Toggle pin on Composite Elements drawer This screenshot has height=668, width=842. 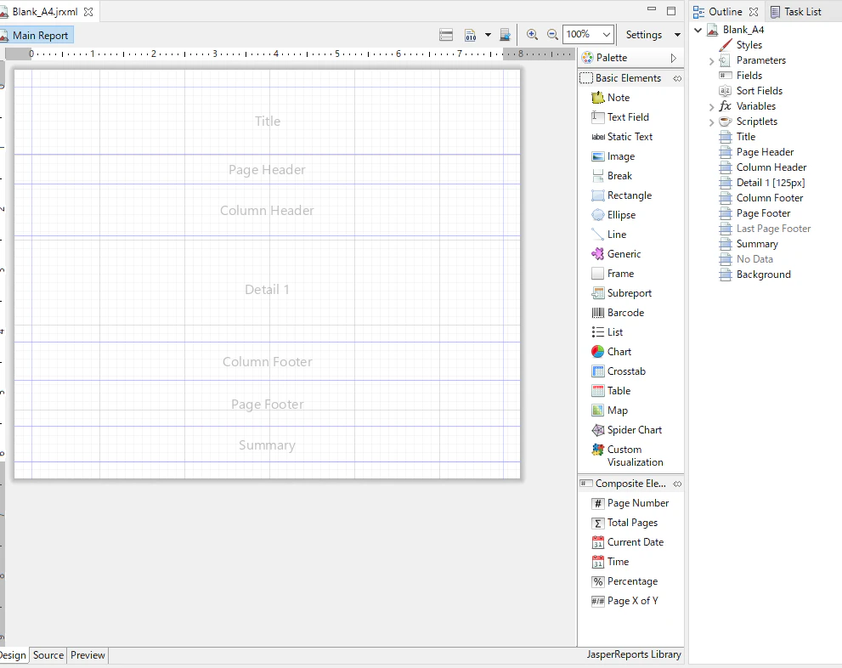click(x=678, y=484)
